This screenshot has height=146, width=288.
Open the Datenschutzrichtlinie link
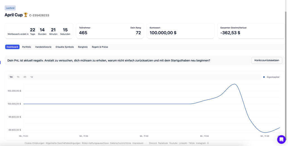pos(120,143)
